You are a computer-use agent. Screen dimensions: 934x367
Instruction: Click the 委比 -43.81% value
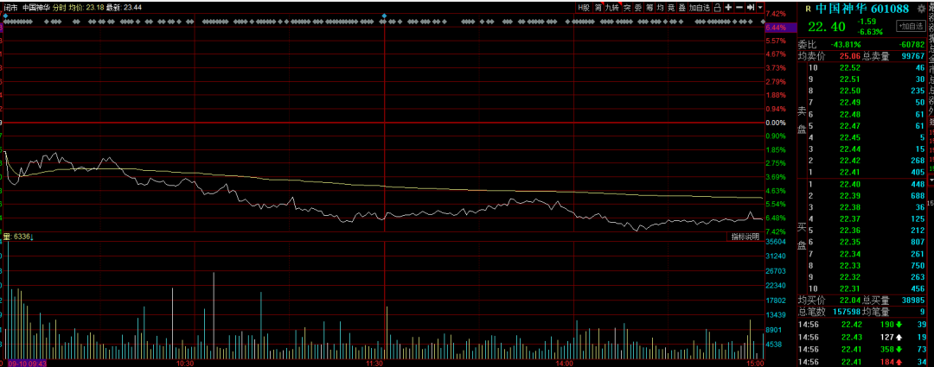pos(846,45)
